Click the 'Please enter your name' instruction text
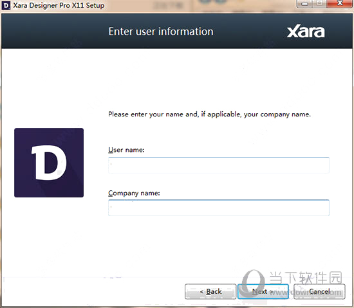This screenshot has height=308, width=354. point(209,114)
